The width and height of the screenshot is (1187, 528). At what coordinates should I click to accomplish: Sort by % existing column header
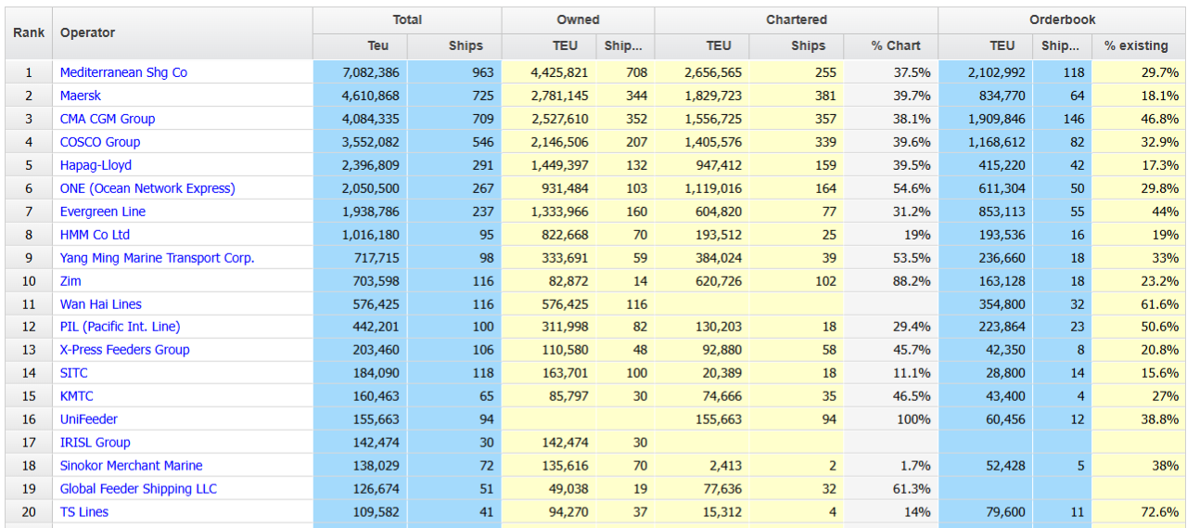tap(1136, 45)
